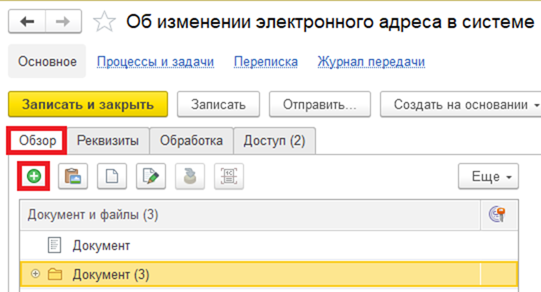Open Создать на основании dropdown
The image size is (541, 292).
[461, 104]
